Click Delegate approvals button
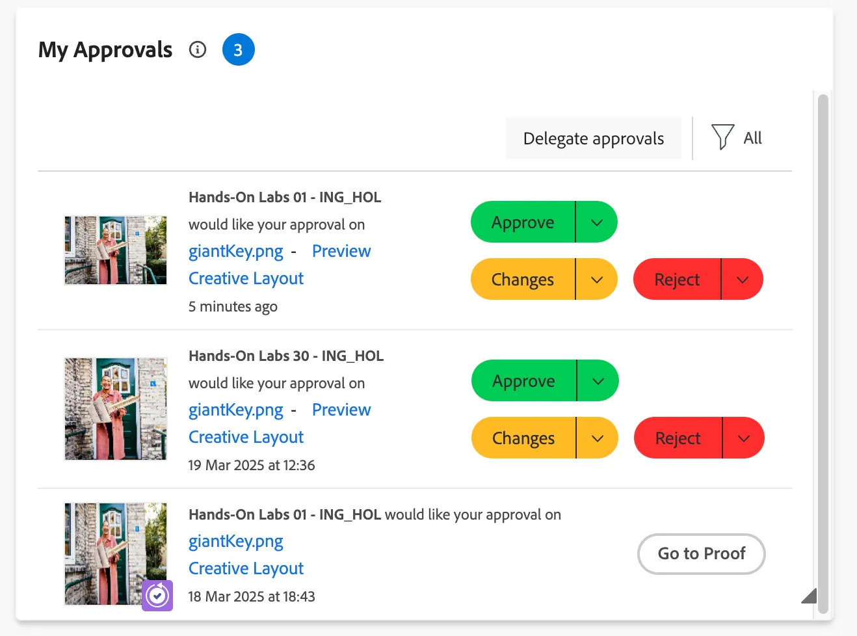857x636 pixels. (594, 139)
